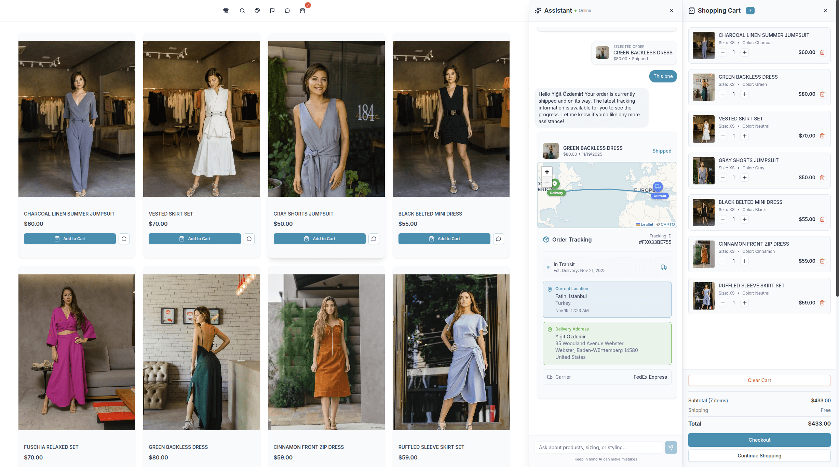Open the chat bubble icon in top navigation

point(287,11)
